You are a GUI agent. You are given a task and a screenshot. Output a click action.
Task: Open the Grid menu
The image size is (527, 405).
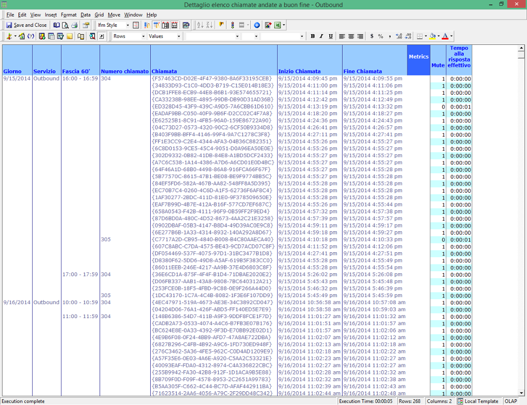tap(99, 15)
